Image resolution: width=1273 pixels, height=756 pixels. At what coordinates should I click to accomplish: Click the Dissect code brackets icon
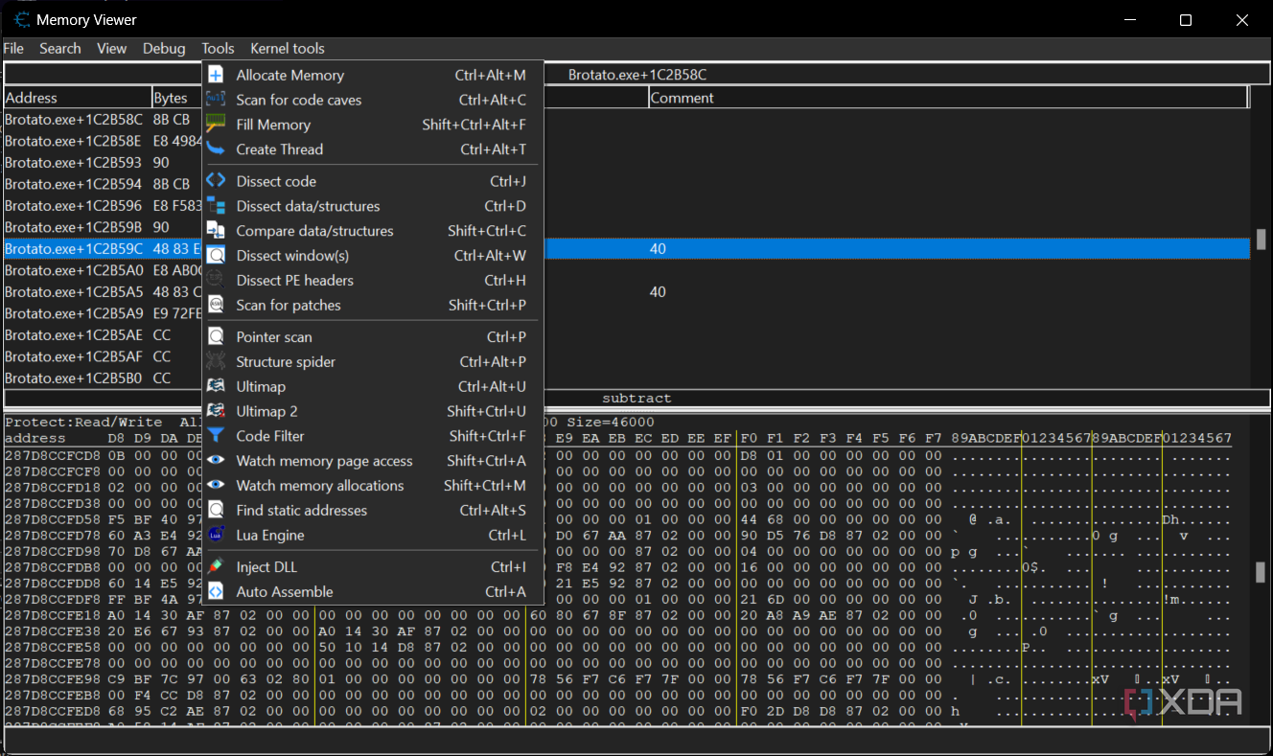(x=217, y=181)
